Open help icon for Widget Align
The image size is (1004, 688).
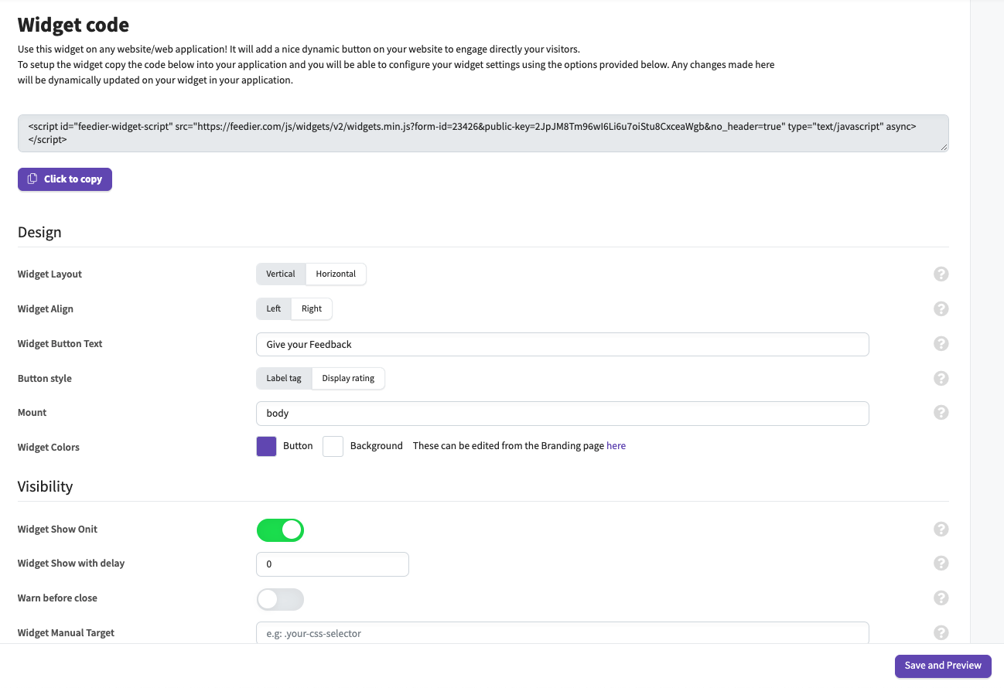coord(941,308)
